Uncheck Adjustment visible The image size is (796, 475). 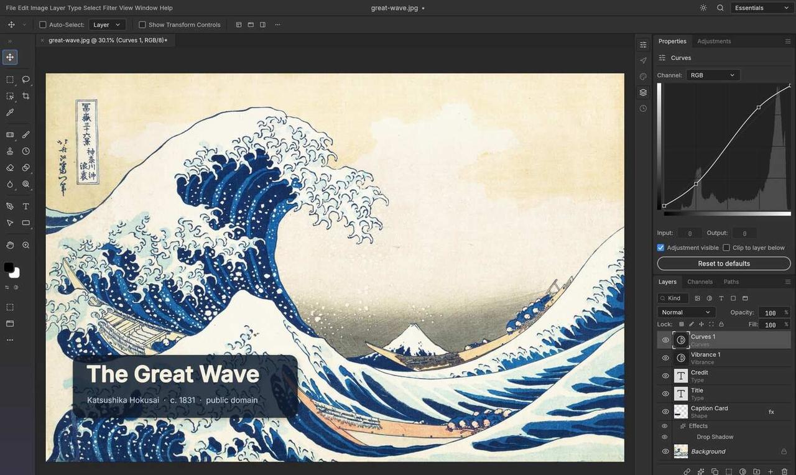[661, 247]
